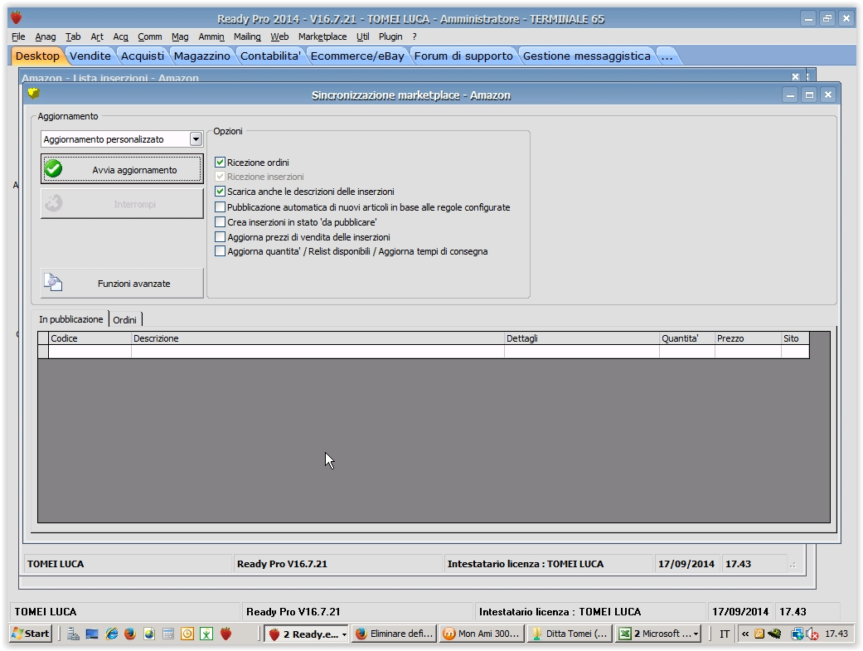
Task: Open the Art menu
Action: pos(97,36)
